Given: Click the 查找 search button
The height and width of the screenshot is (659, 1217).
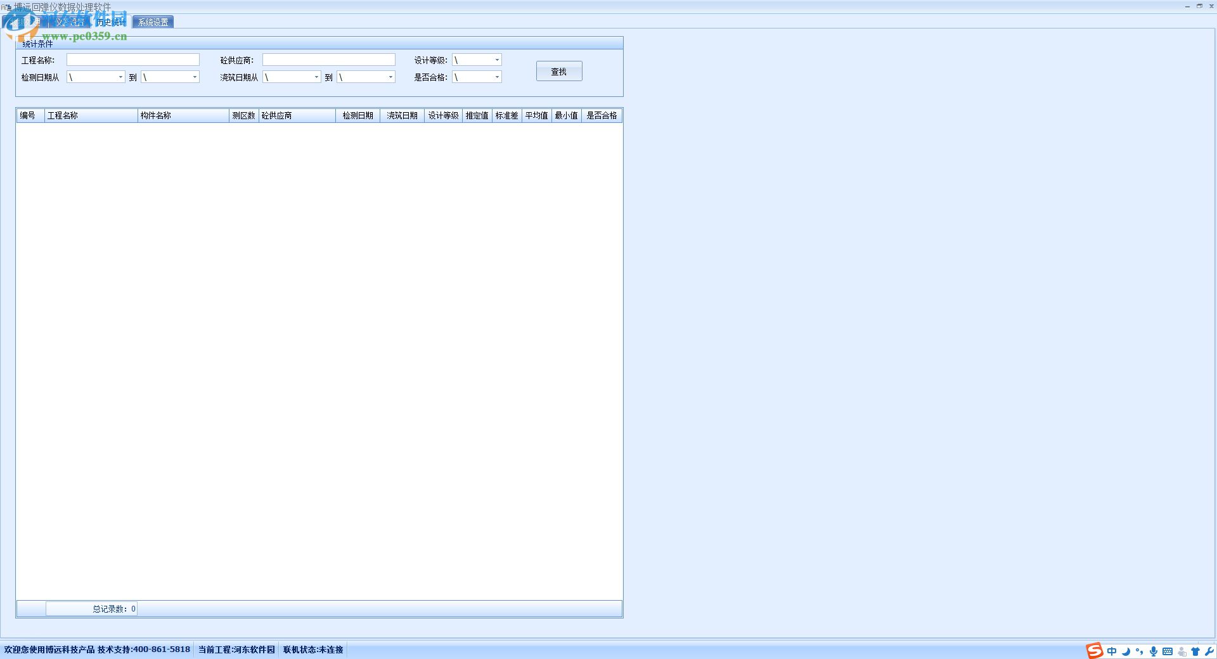Looking at the screenshot, I should tap(559, 71).
